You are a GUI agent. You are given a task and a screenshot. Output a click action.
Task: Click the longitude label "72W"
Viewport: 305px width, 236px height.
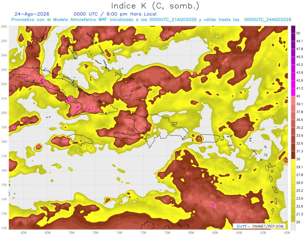pyautogui.click(x=143, y=232)
